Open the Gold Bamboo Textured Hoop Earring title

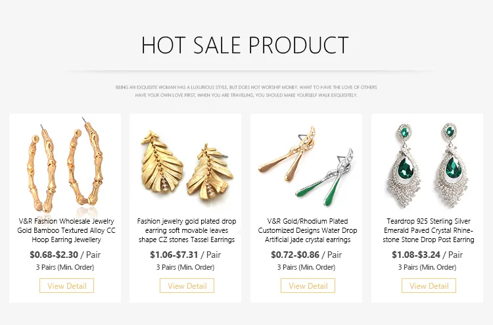point(65,230)
